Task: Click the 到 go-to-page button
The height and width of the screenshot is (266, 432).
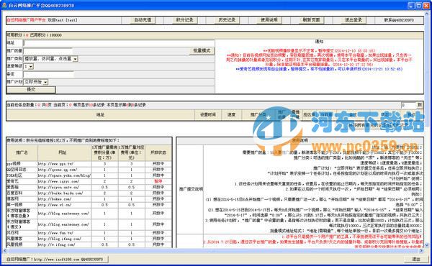Action: 420,105
